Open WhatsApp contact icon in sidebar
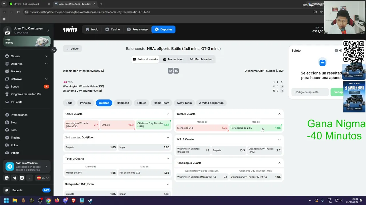The height and width of the screenshot is (205, 366). pyautogui.click(x=7, y=178)
